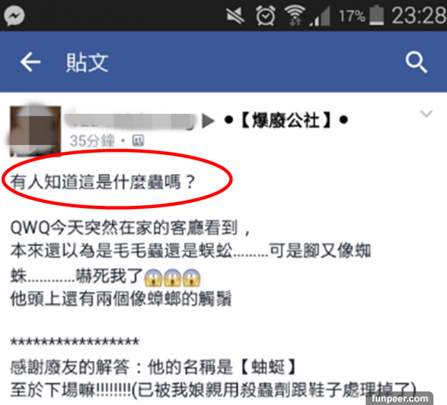This screenshot has width=447, height=405.
Task: Tap the 貼文 header title
Action: (x=87, y=62)
